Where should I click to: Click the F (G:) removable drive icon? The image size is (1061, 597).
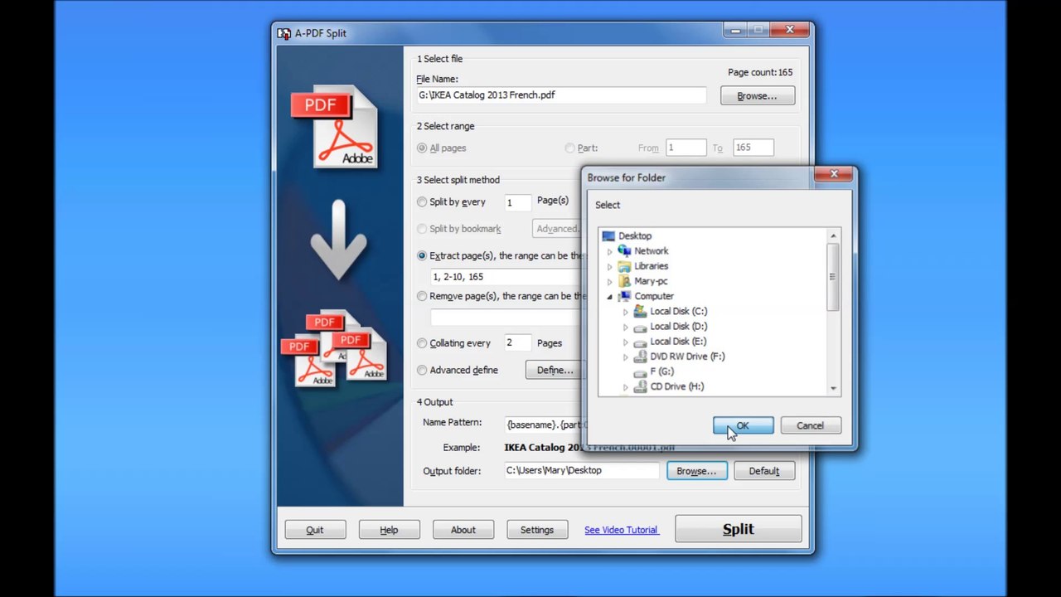tap(640, 371)
